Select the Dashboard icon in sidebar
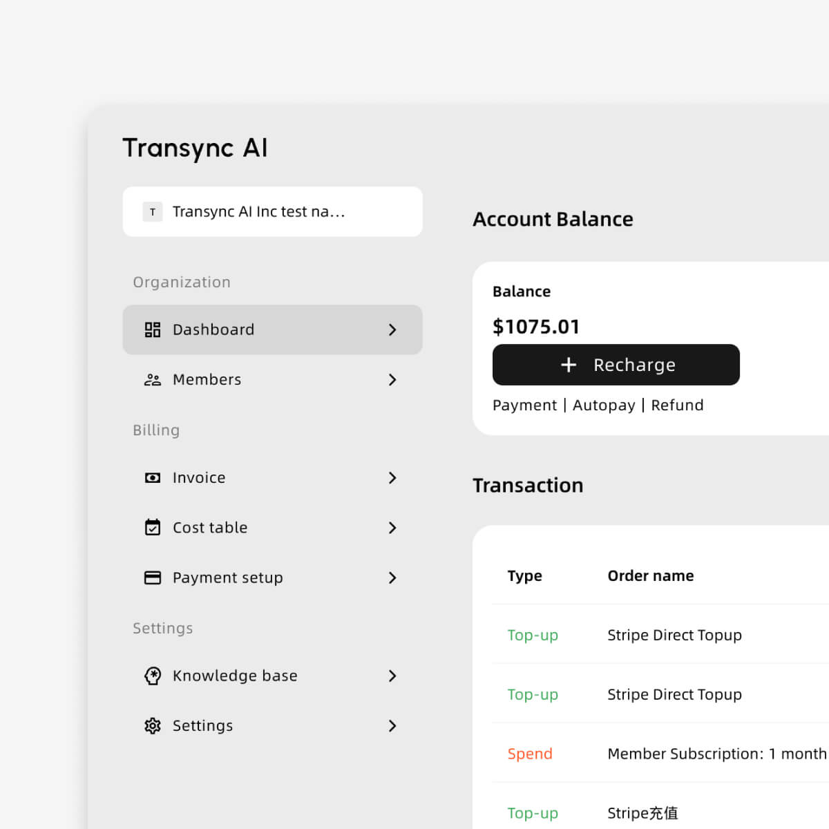 pos(152,330)
